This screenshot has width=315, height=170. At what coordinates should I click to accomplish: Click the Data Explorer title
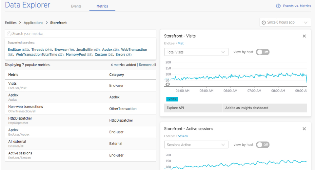tap(28, 5)
